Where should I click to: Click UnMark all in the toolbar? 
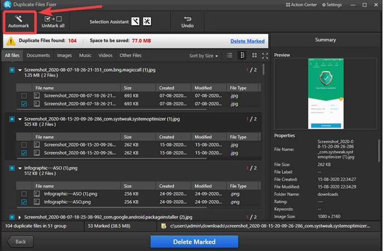(53, 22)
